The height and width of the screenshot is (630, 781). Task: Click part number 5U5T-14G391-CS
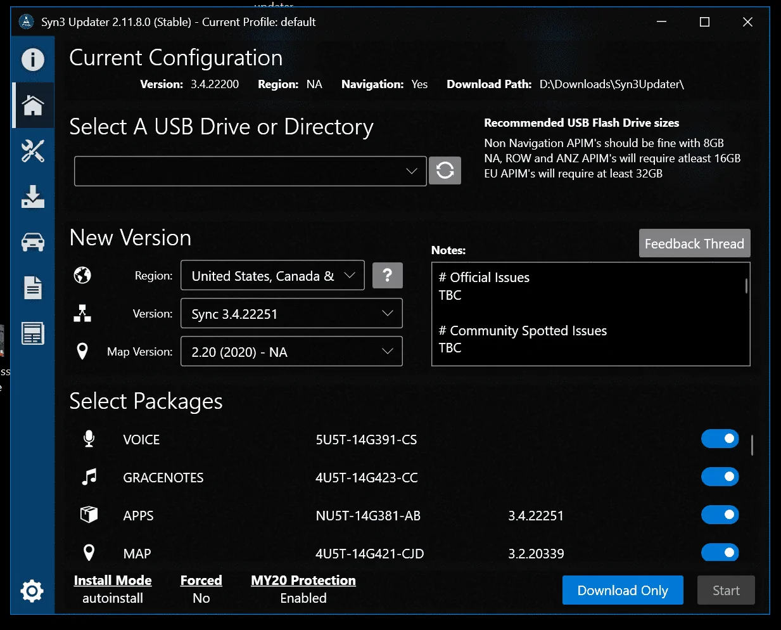366,440
